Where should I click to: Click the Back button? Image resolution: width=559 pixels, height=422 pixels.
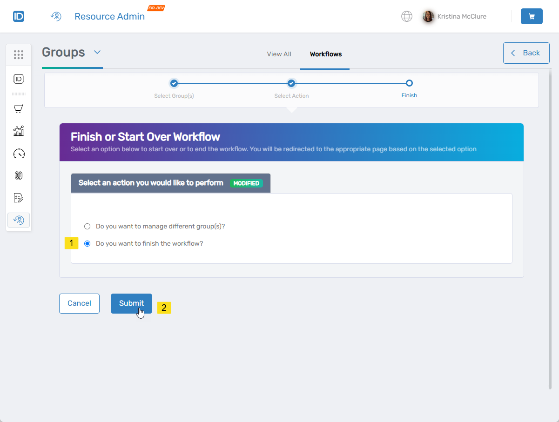[526, 53]
